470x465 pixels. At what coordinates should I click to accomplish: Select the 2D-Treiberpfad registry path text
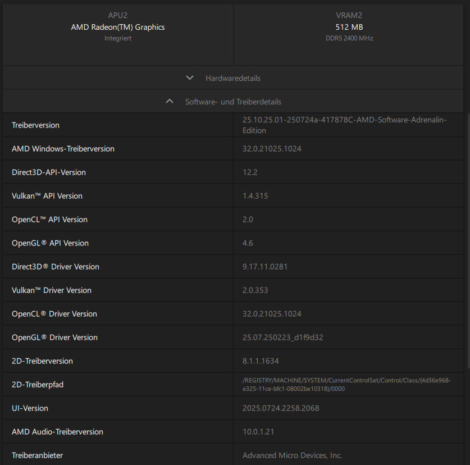(x=346, y=385)
